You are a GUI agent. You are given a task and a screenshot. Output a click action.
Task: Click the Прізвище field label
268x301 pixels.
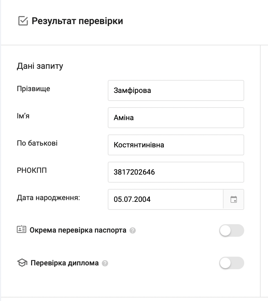coord(33,89)
